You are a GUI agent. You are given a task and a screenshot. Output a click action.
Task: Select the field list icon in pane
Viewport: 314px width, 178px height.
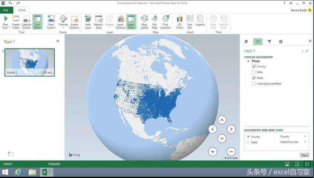pyautogui.click(x=258, y=41)
